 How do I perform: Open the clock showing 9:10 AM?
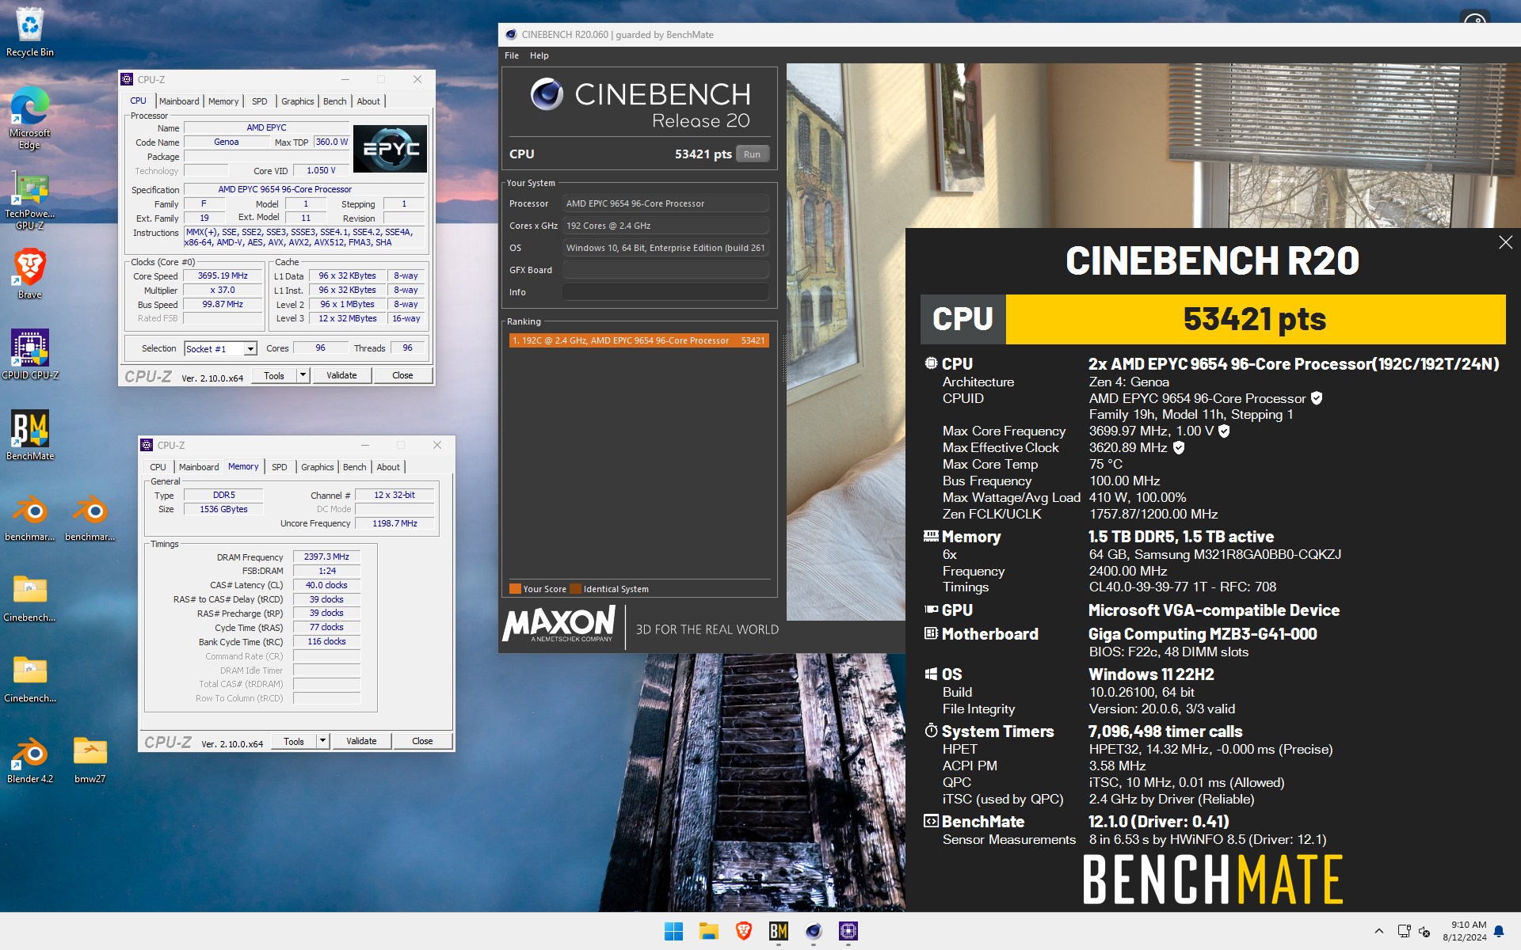[1464, 931]
